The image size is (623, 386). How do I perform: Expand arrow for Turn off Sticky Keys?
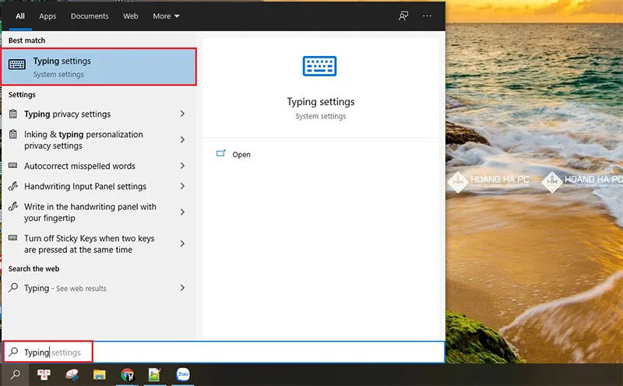tap(182, 244)
